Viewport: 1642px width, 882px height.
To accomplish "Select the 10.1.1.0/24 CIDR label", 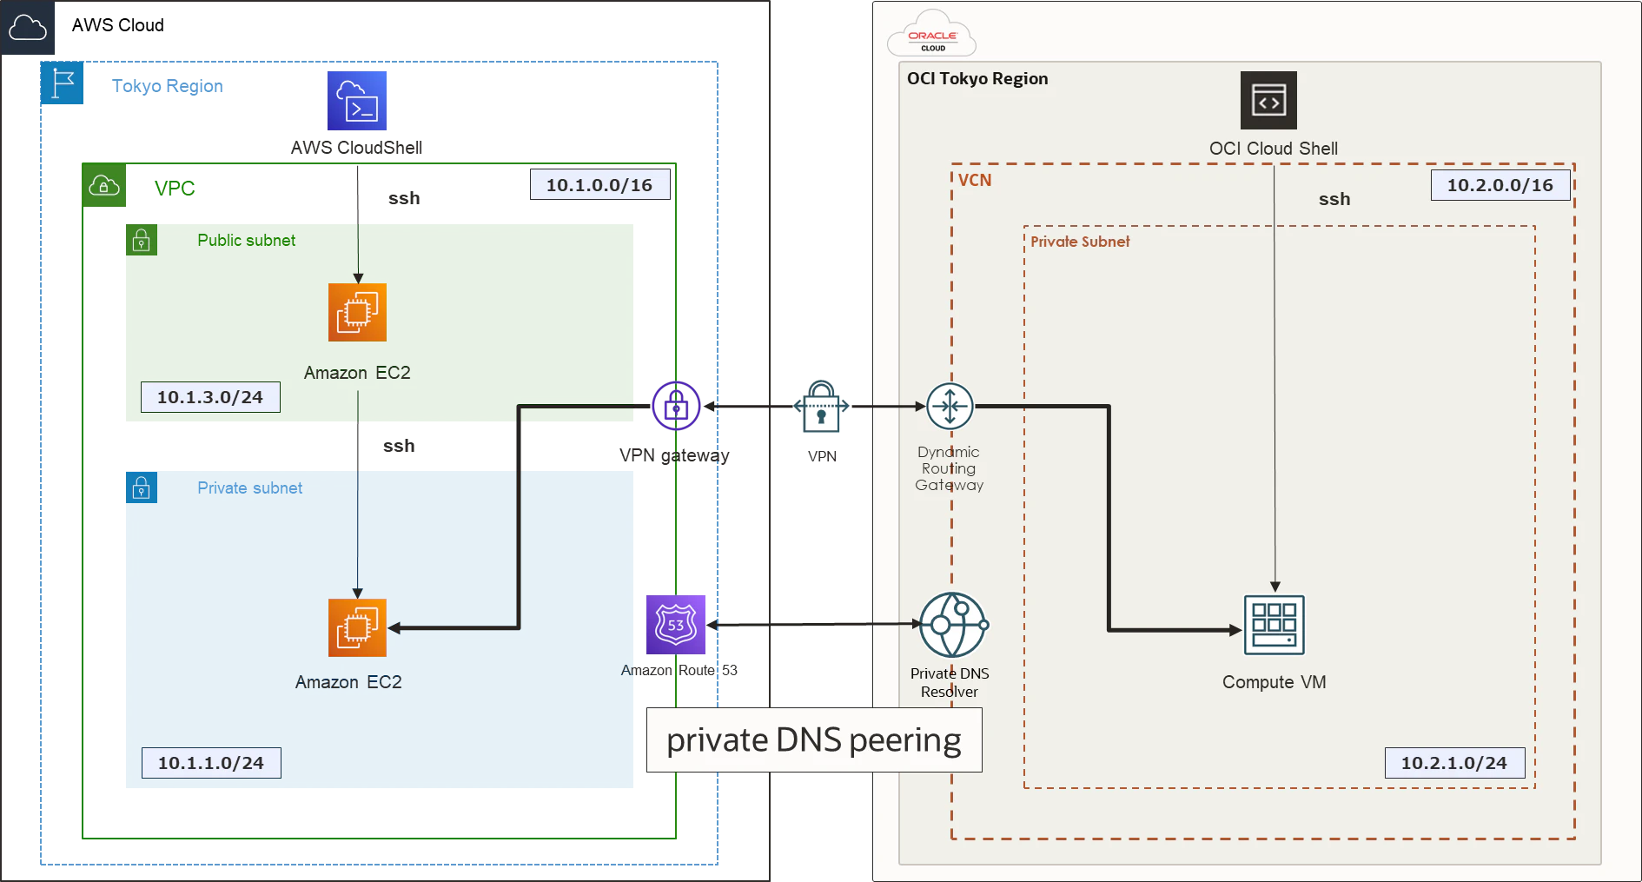I will click(211, 763).
